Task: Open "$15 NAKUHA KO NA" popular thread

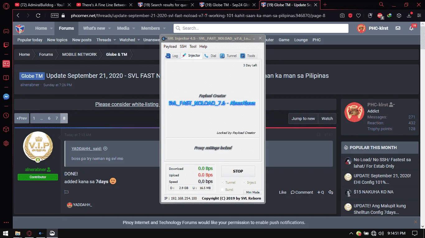Action: [373, 192]
